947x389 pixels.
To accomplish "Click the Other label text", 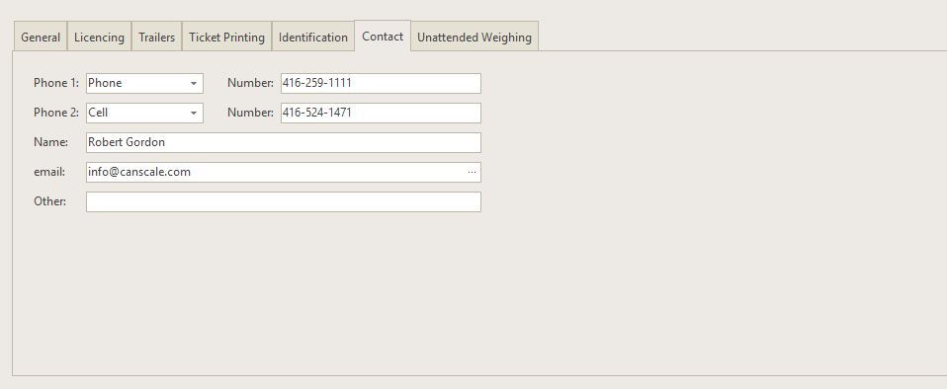I will click(50, 201).
